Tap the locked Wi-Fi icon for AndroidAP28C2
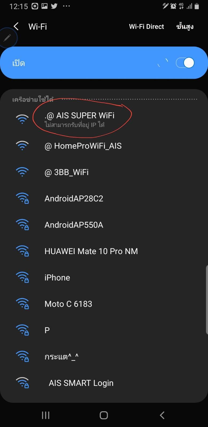This screenshot has width=208, height=427. (22, 198)
